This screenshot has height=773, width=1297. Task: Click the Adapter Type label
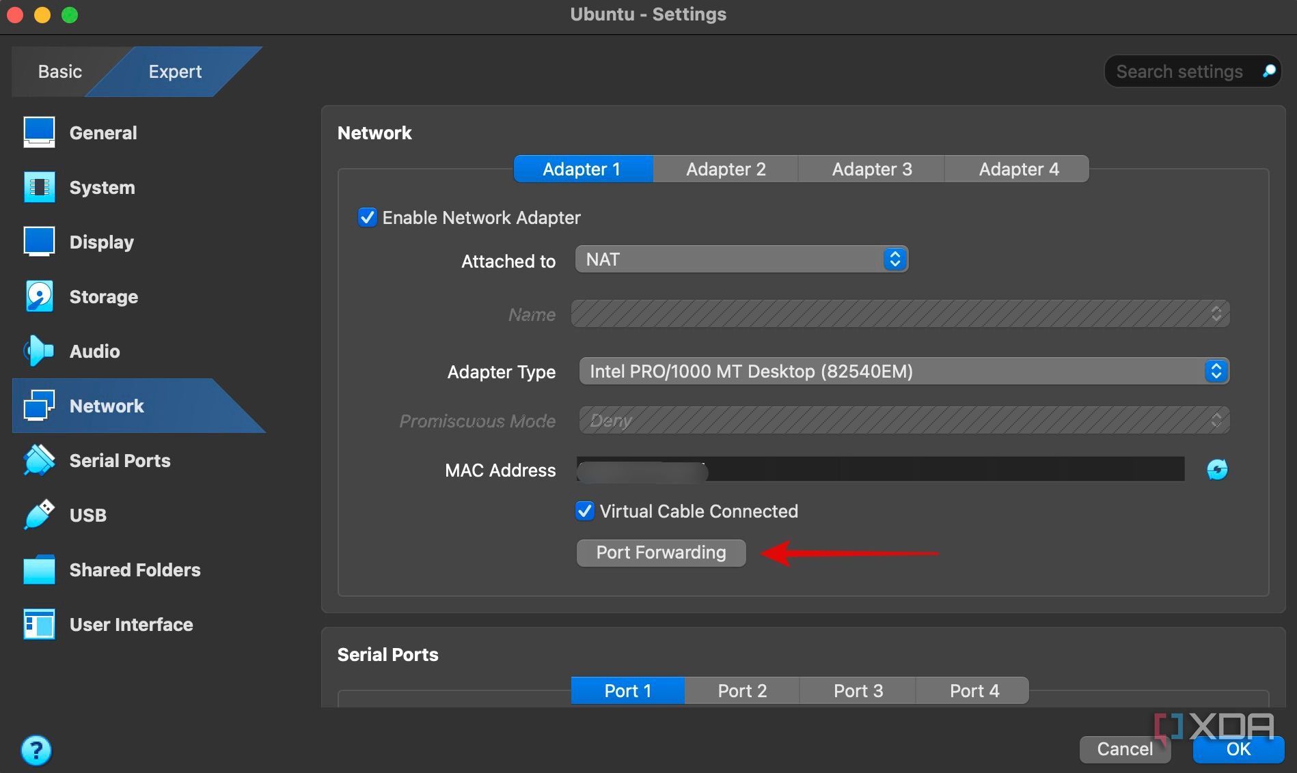click(x=502, y=372)
